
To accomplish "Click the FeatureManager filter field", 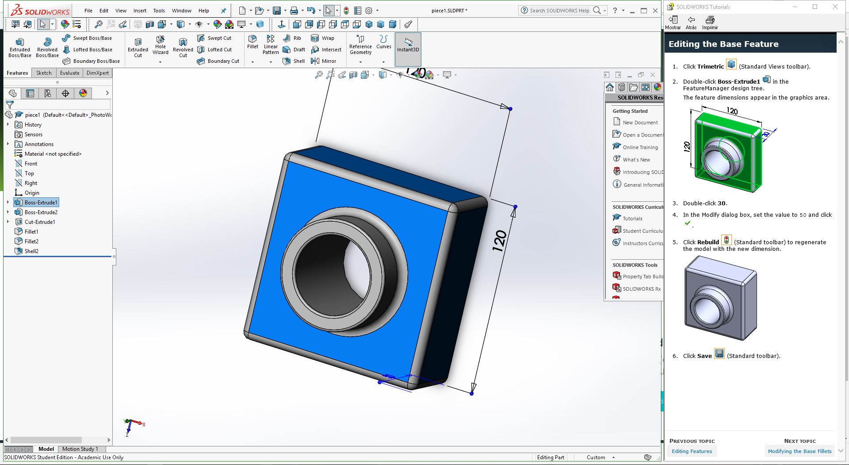I will (x=57, y=105).
